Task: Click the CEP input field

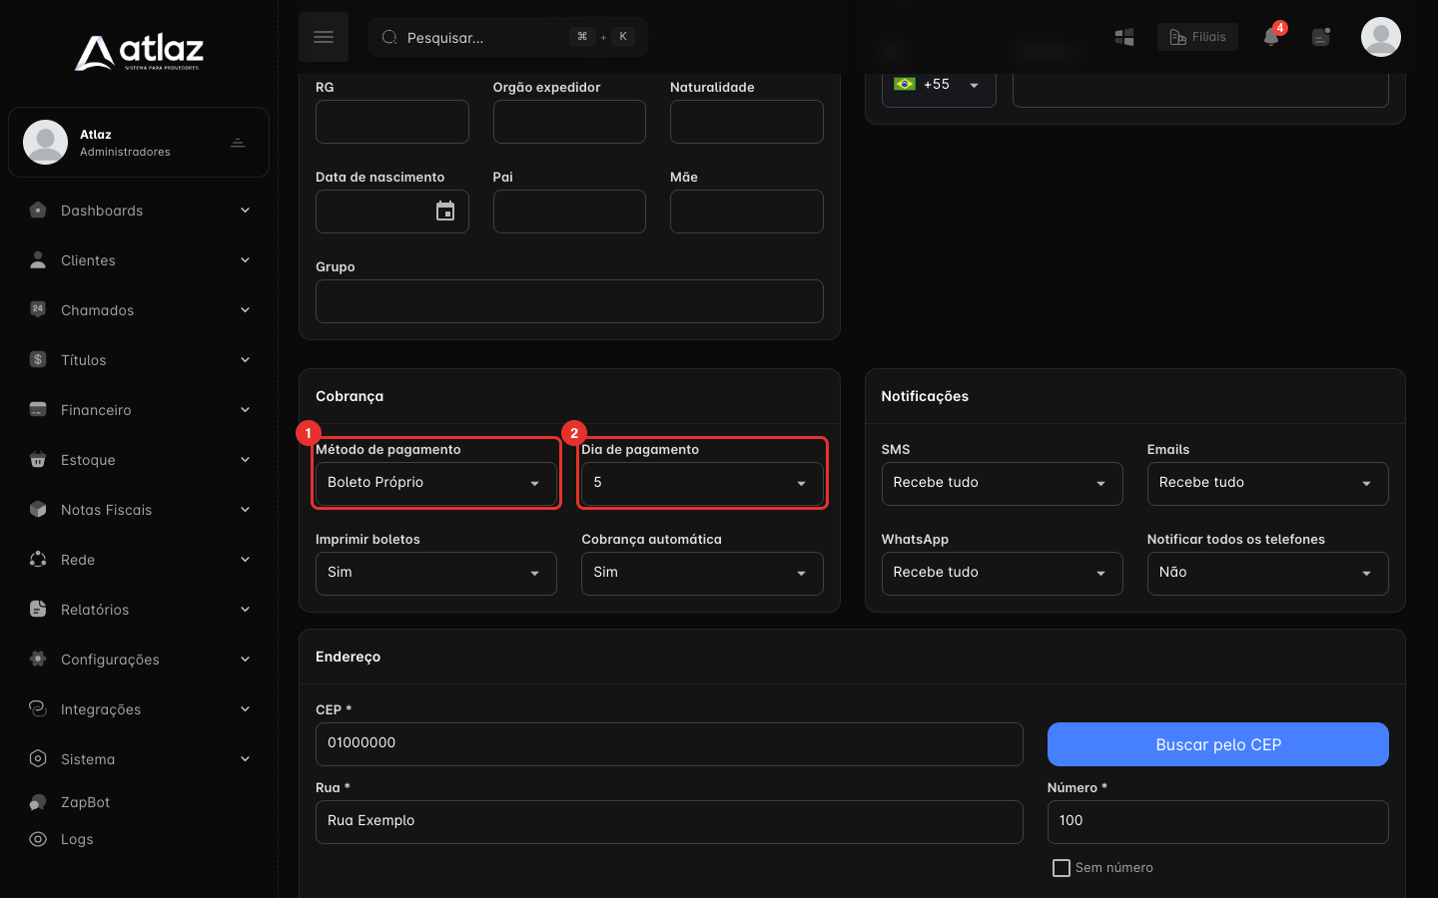Action: point(669,744)
